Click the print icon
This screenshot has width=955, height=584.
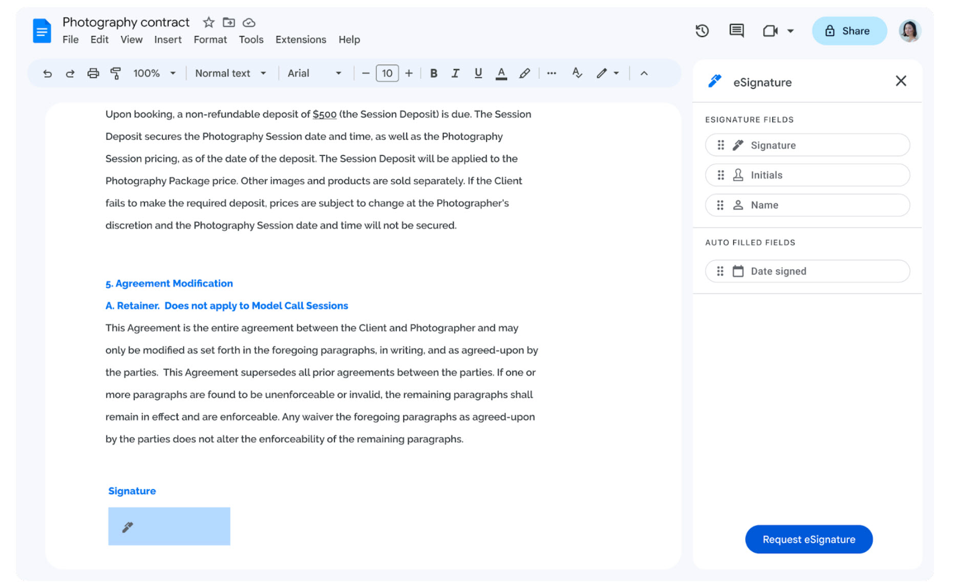click(93, 73)
